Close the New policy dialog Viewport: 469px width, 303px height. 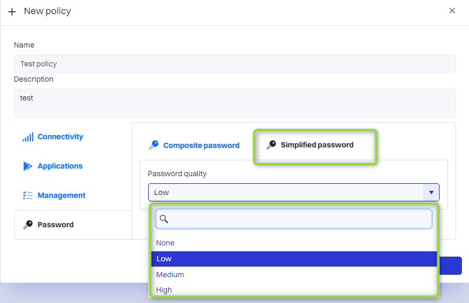452,11
